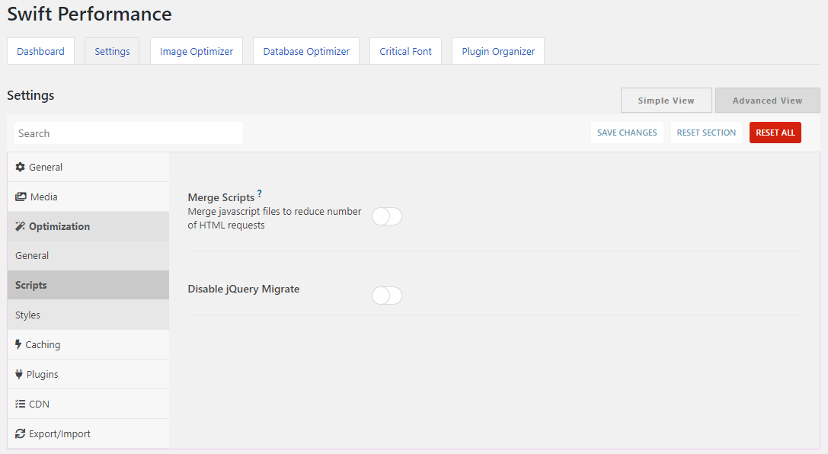The height and width of the screenshot is (454, 828).
Task: Click the plug icon for Plugins
Action: (19, 374)
